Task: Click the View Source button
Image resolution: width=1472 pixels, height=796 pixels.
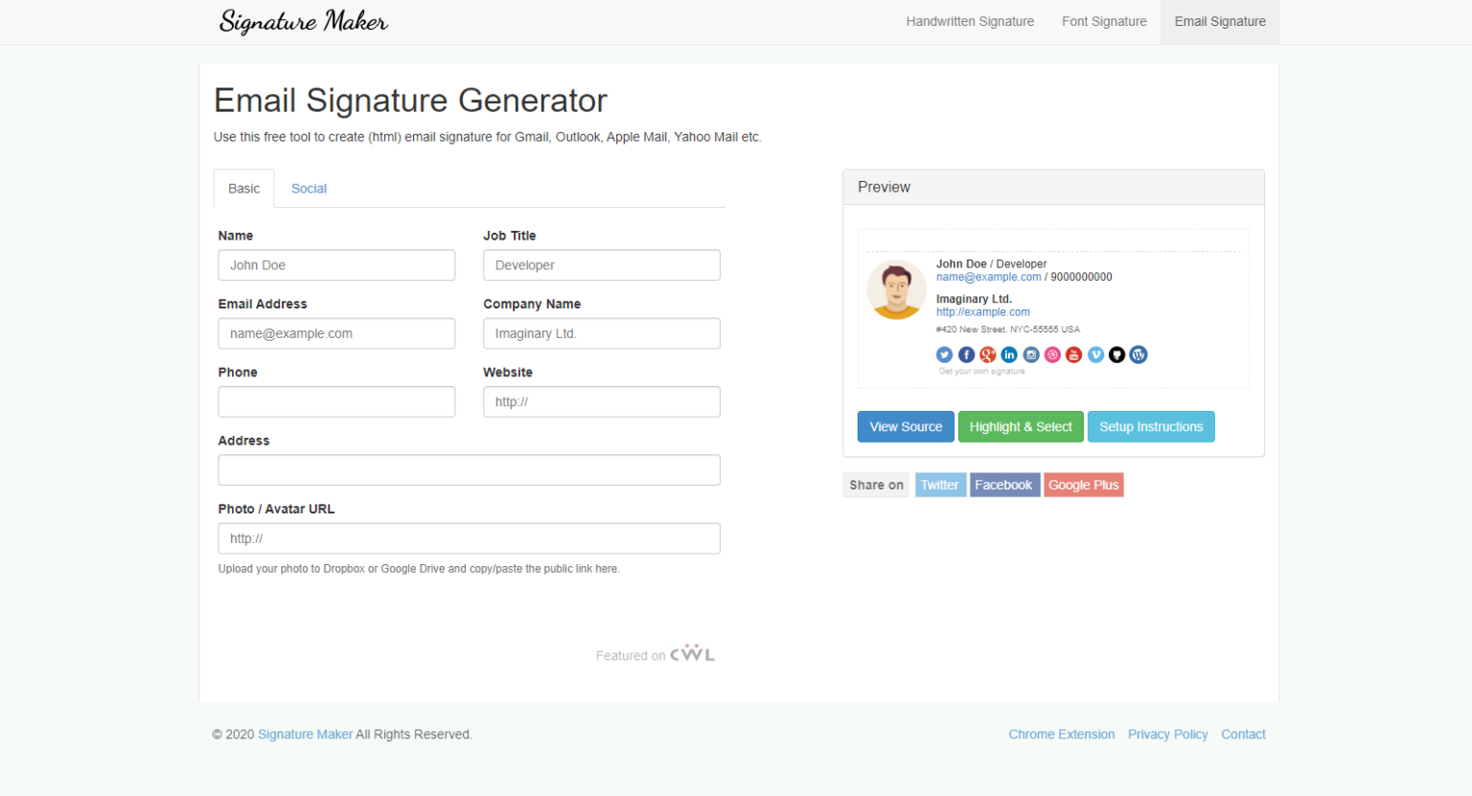Action: pyautogui.click(x=906, y=426)
